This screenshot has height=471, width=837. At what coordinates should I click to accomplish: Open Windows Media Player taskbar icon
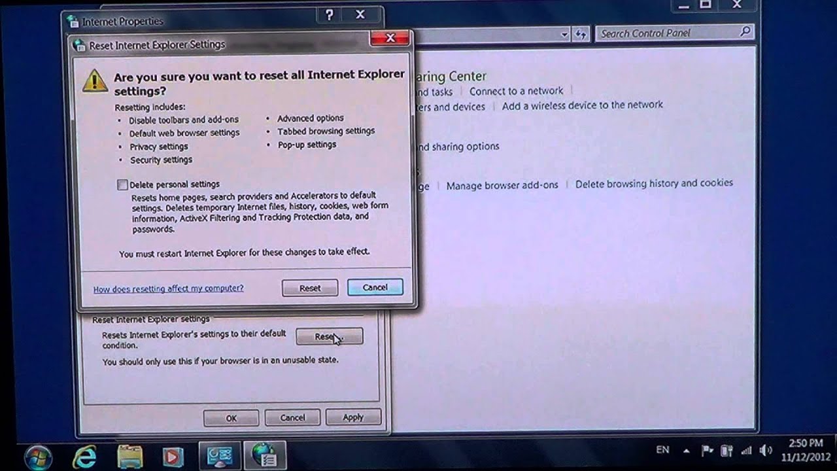point(173,456)
